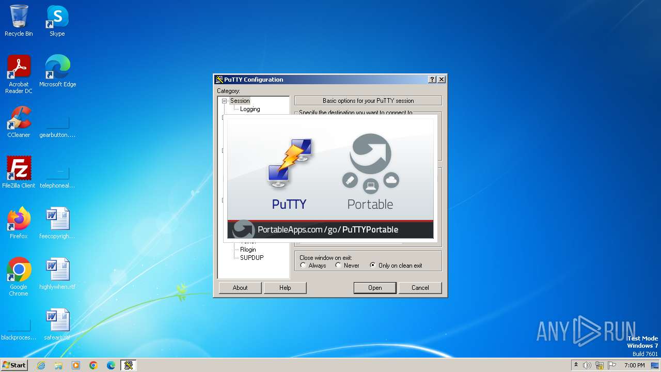Image resolution: width=661 pixels, height=372 pixels.
Task: Click the About button
Action: pyautogui.click(x=240, y=288)
